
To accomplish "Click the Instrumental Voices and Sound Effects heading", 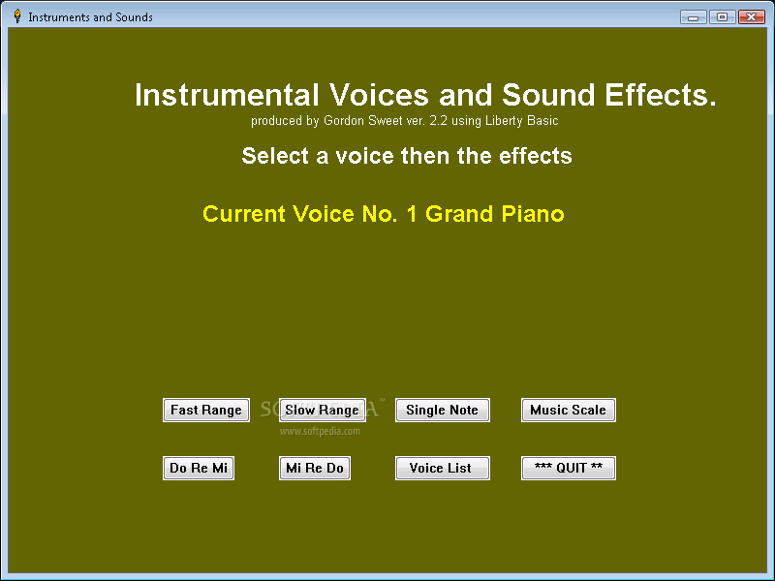I will point(425,95).
